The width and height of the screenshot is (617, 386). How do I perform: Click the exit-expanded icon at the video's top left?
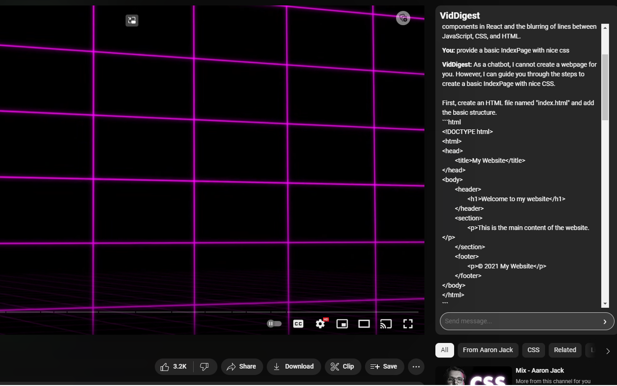(x=132, y=20)
